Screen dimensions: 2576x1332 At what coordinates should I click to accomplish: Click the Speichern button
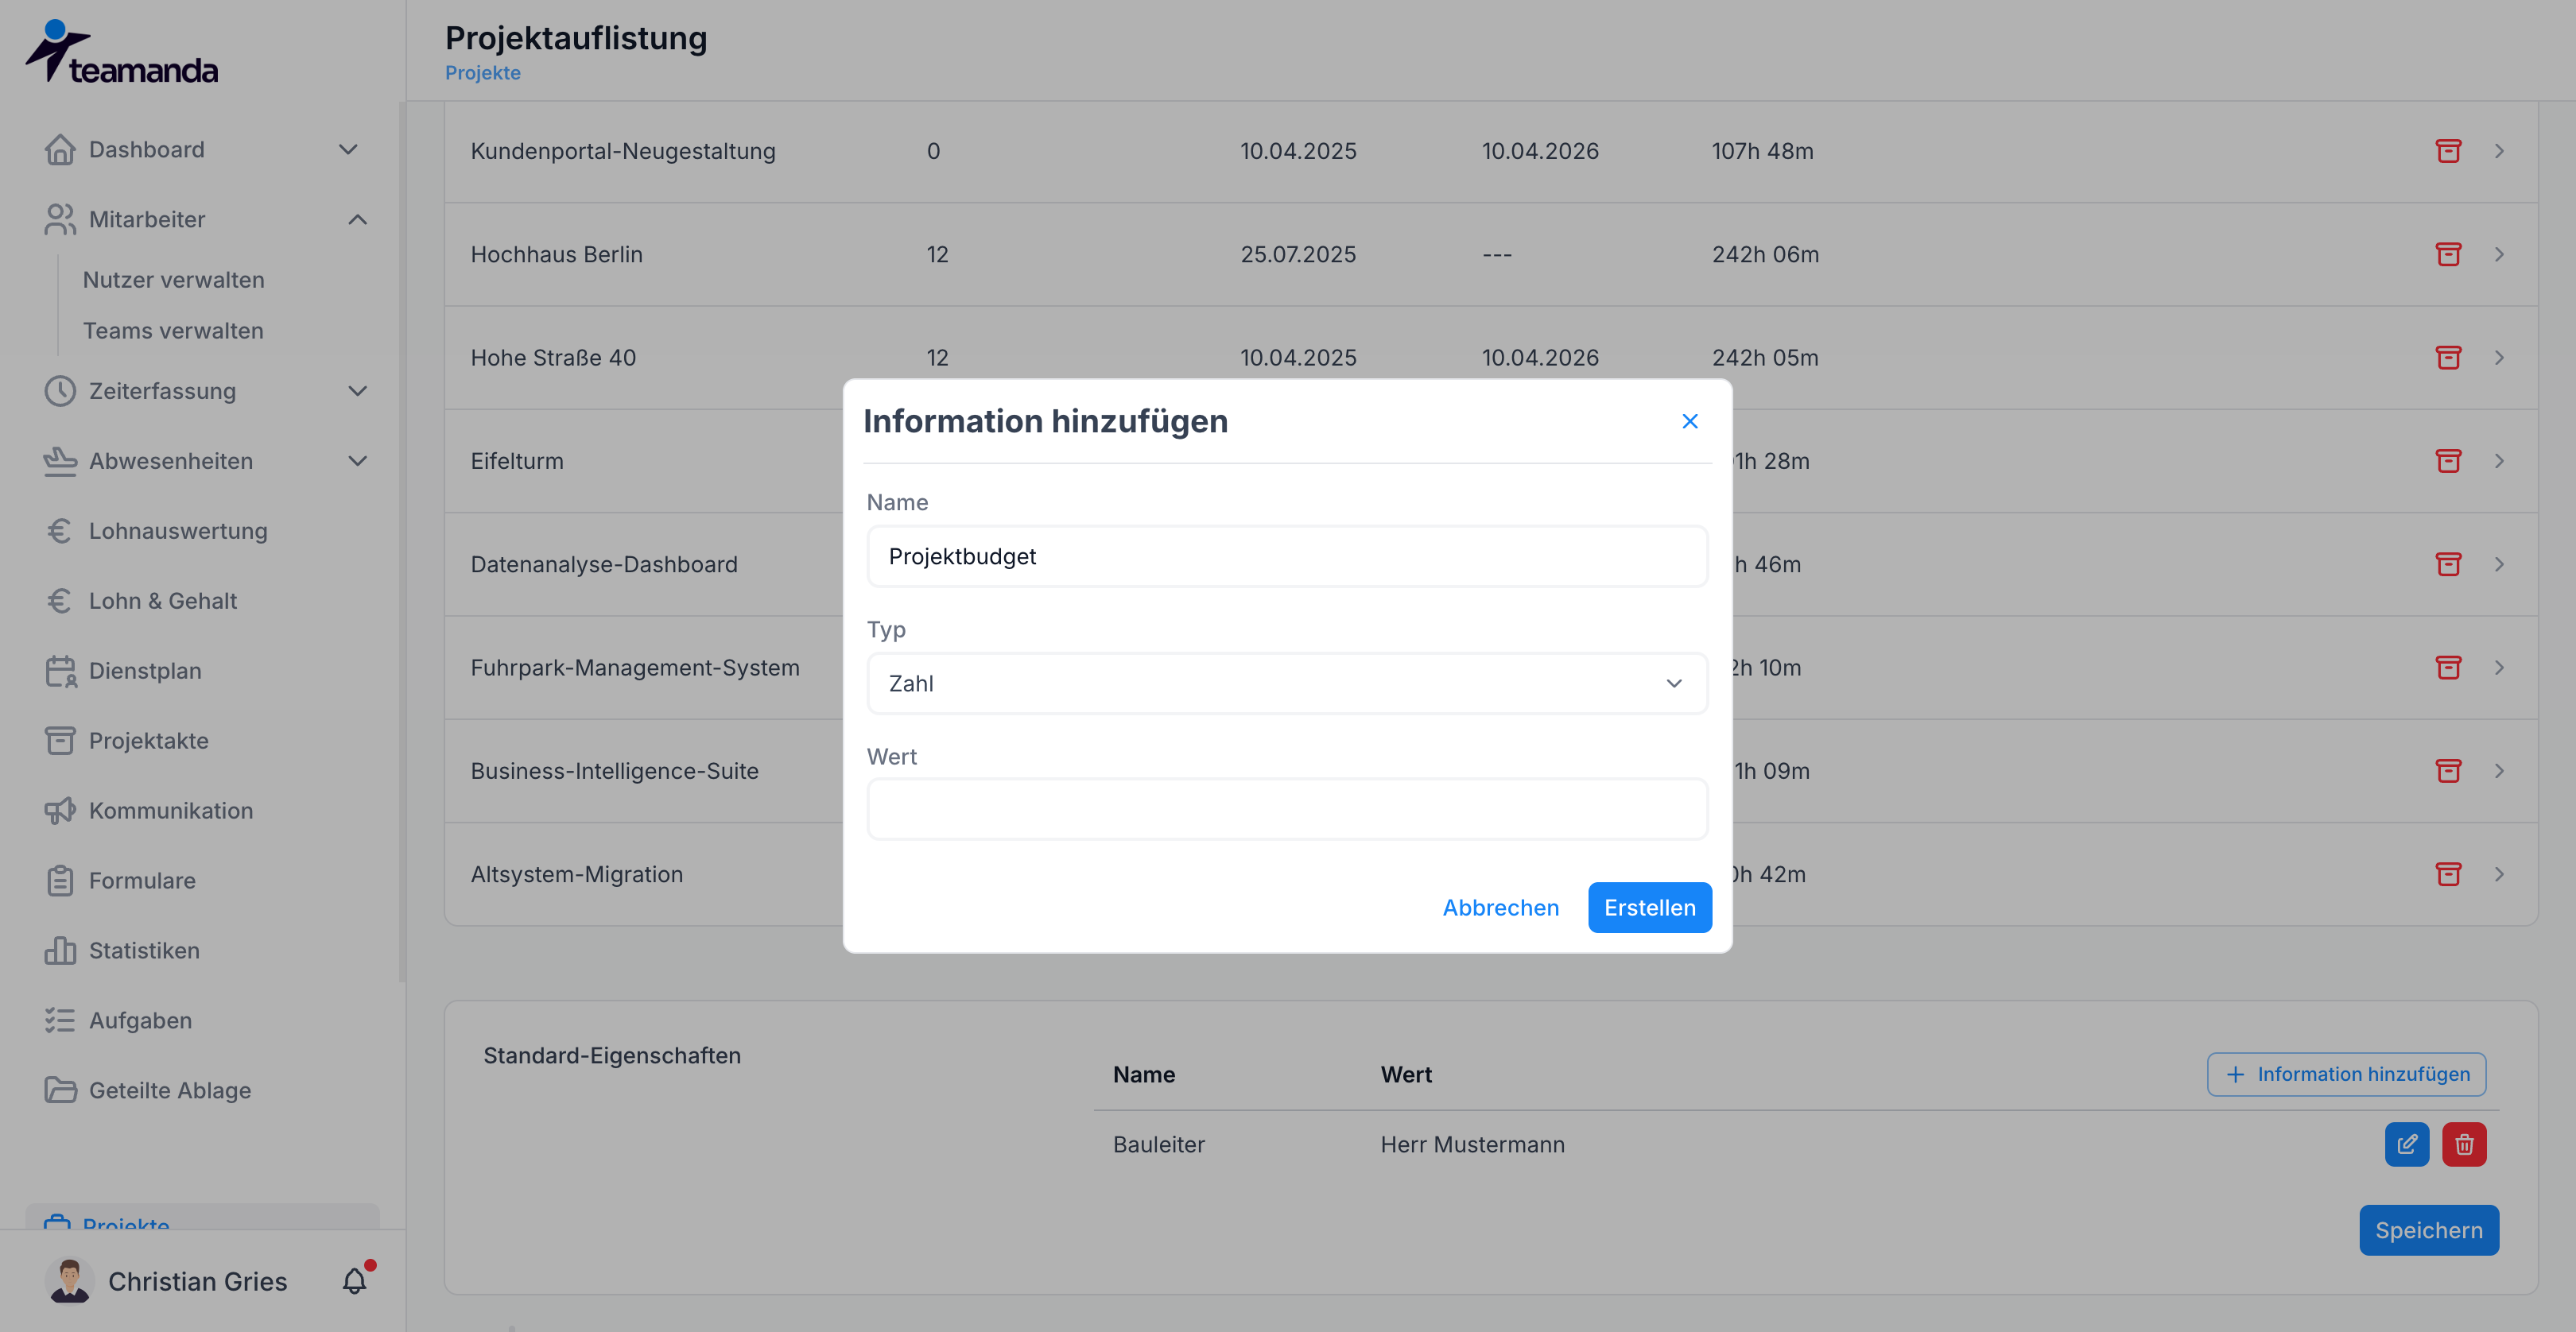[2428, 1230]
